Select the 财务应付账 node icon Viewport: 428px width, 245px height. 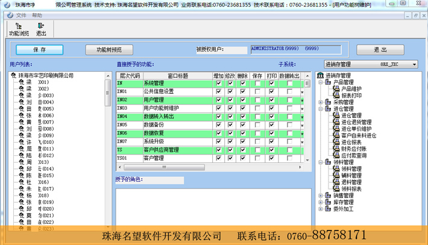click(x=336, y=149)
